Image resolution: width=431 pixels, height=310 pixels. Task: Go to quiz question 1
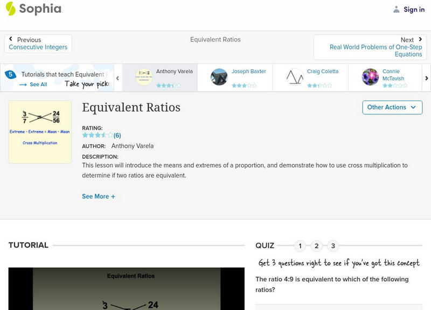click(300, 246)
